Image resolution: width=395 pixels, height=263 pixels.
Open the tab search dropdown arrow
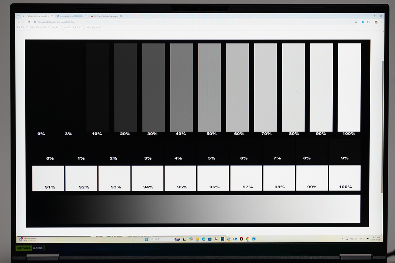[x=18, y=16]
